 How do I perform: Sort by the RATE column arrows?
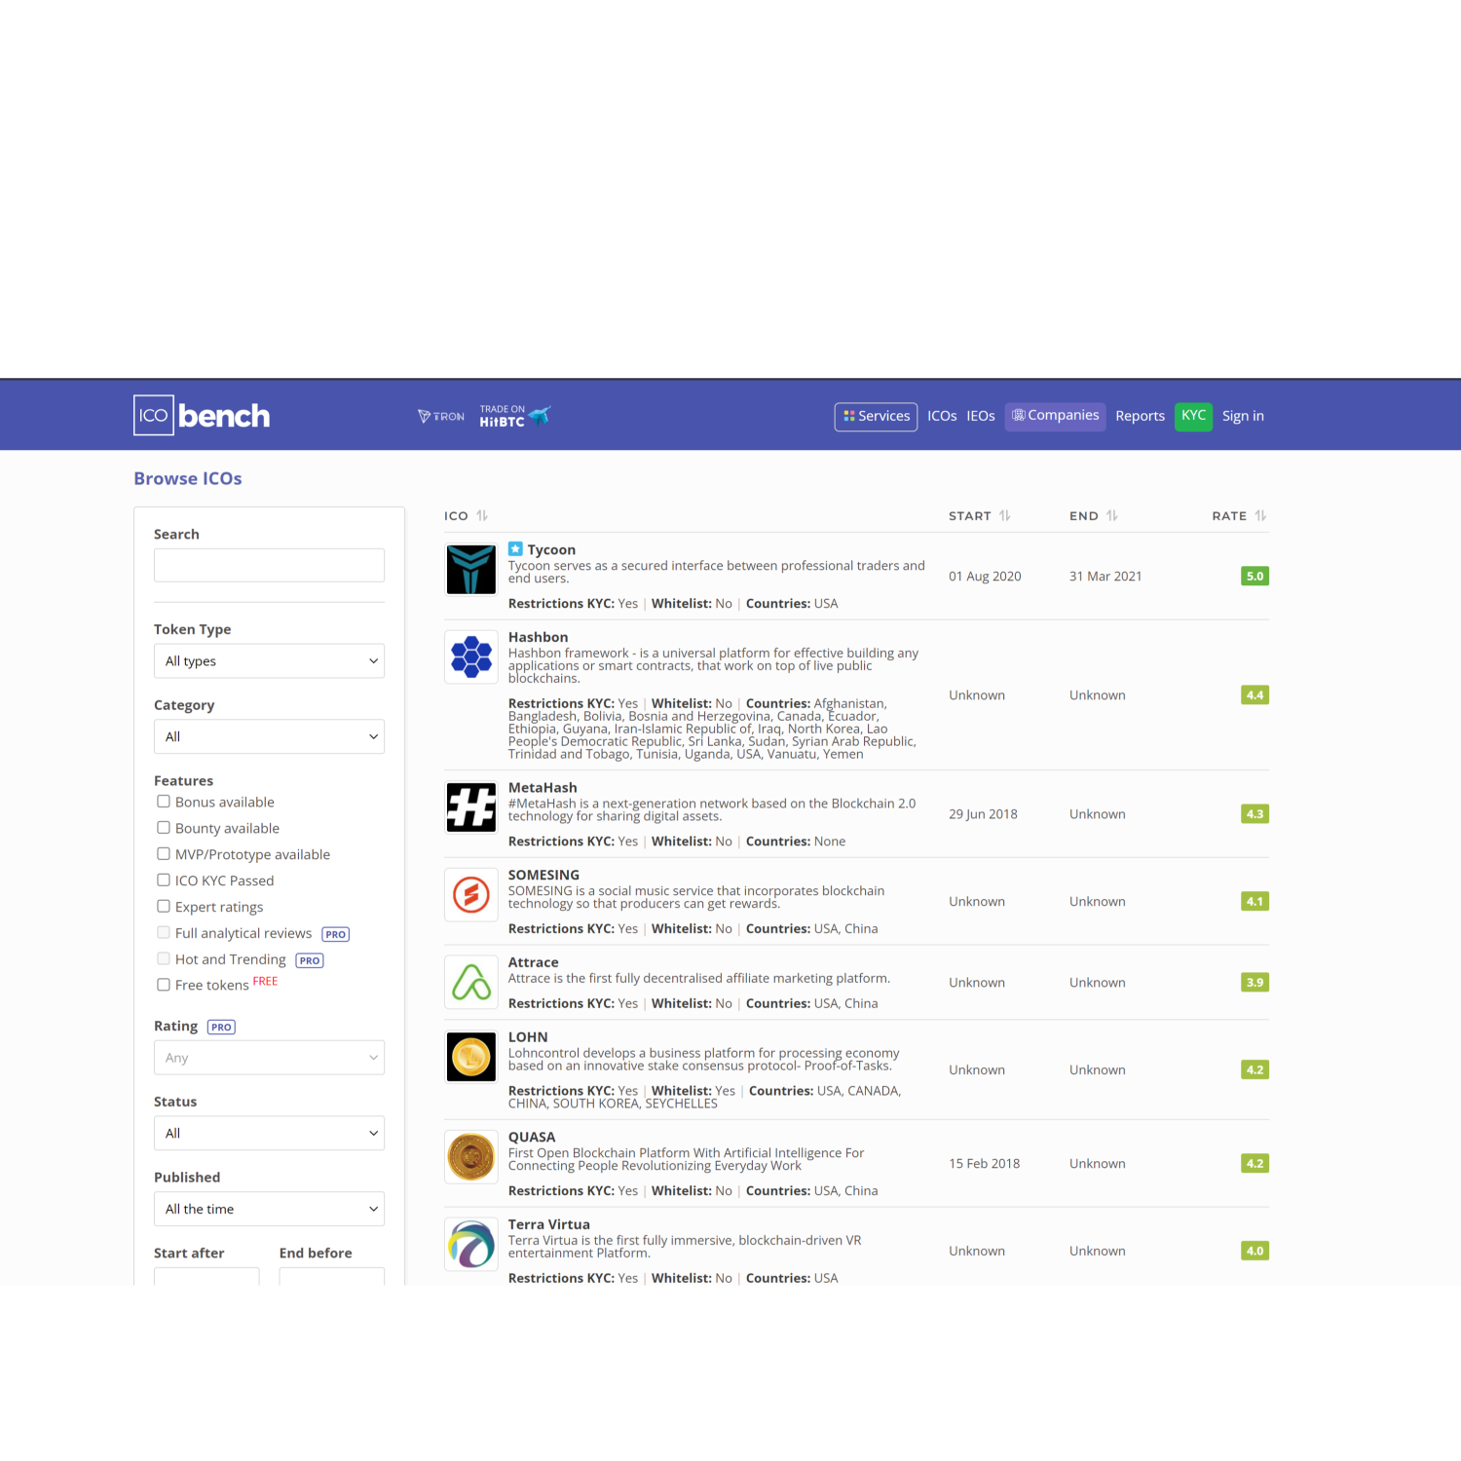[1260, 516]
